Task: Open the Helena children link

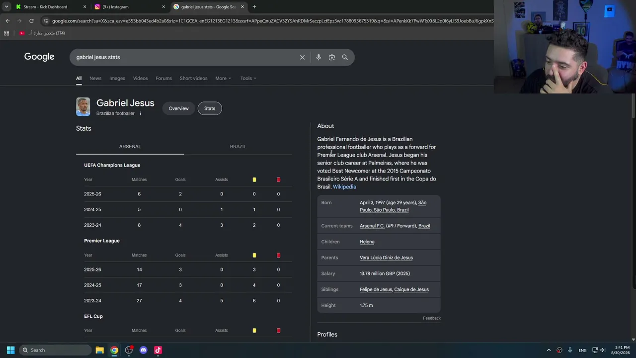Action: click(x=367, y=242)
